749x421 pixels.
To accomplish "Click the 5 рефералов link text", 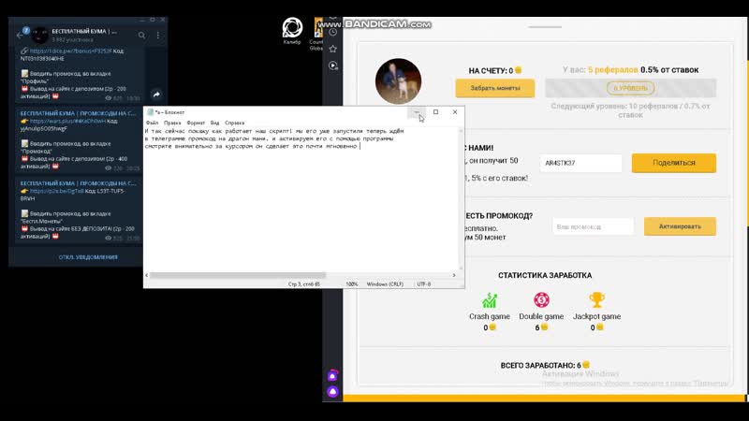I will coord(613,69).
